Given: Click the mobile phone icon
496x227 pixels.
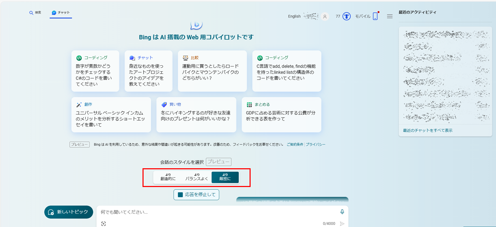Looking at the screenshot, I should coord(375,16).
